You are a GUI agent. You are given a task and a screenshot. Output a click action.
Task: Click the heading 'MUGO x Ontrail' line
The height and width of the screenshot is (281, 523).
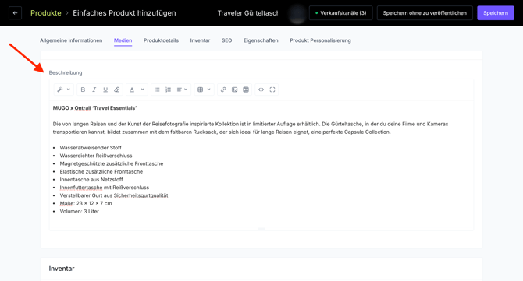click(94, 108)
